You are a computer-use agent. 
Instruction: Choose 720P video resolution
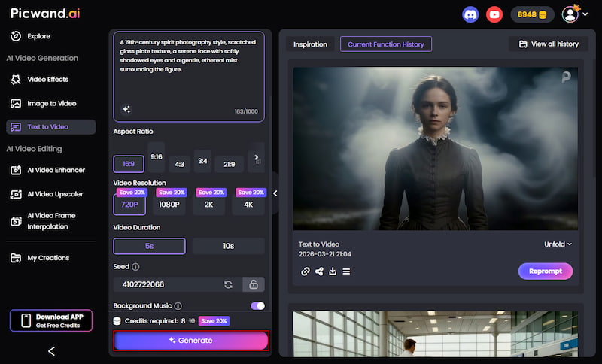[129, 205]
